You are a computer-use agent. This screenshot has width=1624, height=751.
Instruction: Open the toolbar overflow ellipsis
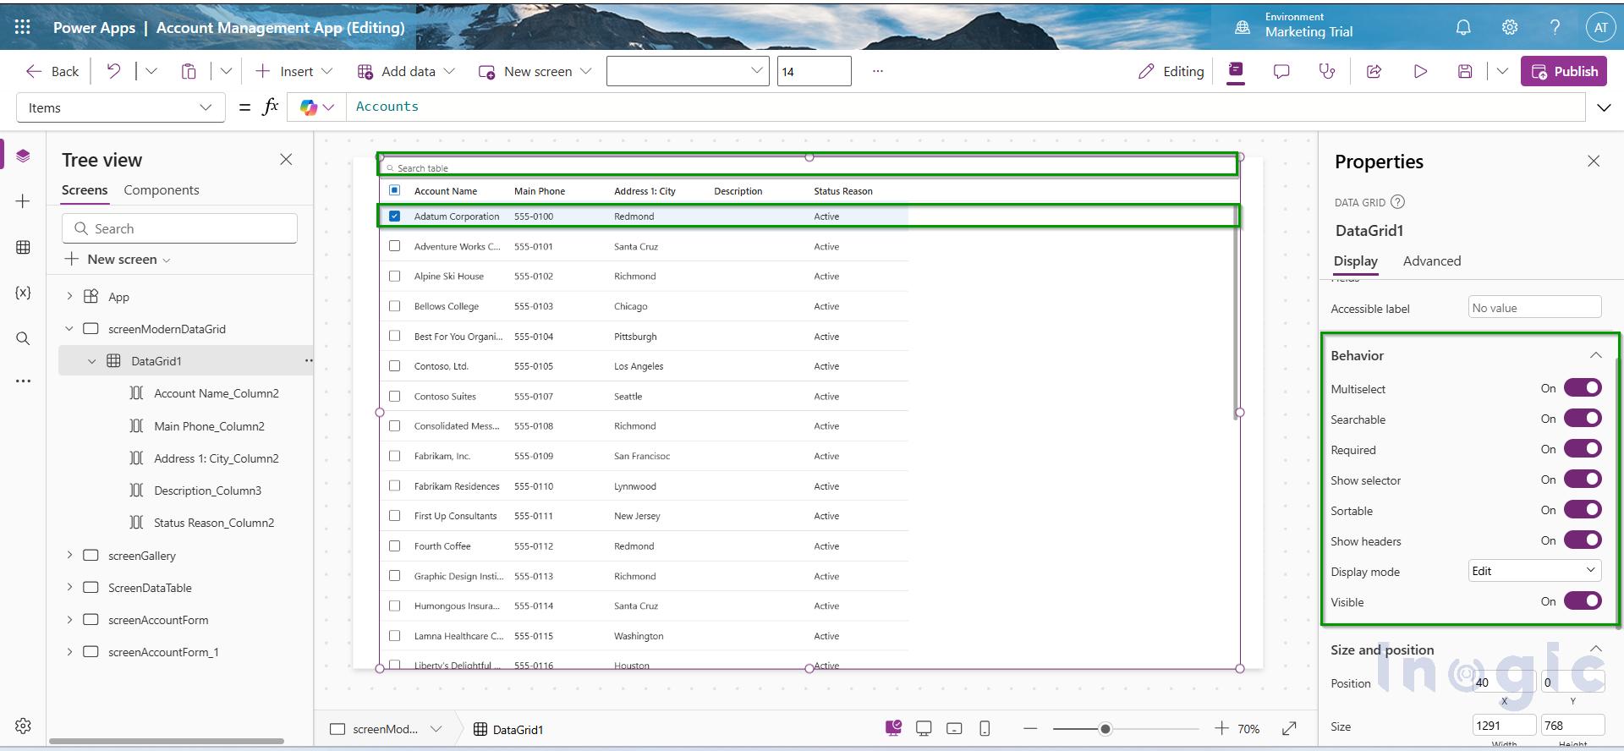(x=878, y=71)
